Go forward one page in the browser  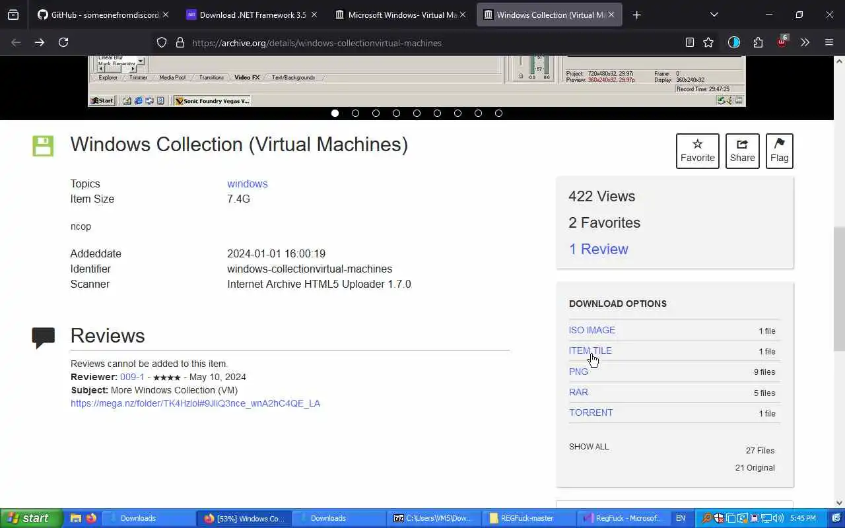coord(40,42)
